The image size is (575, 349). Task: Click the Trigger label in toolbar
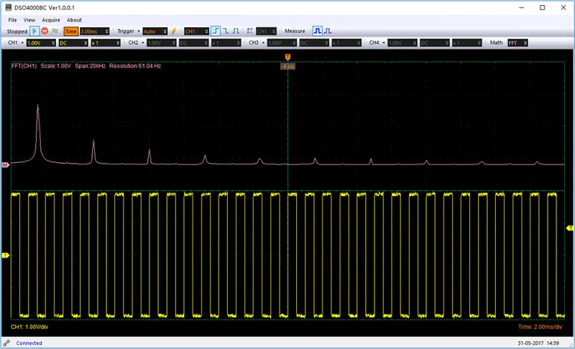[x=126, y=31]
